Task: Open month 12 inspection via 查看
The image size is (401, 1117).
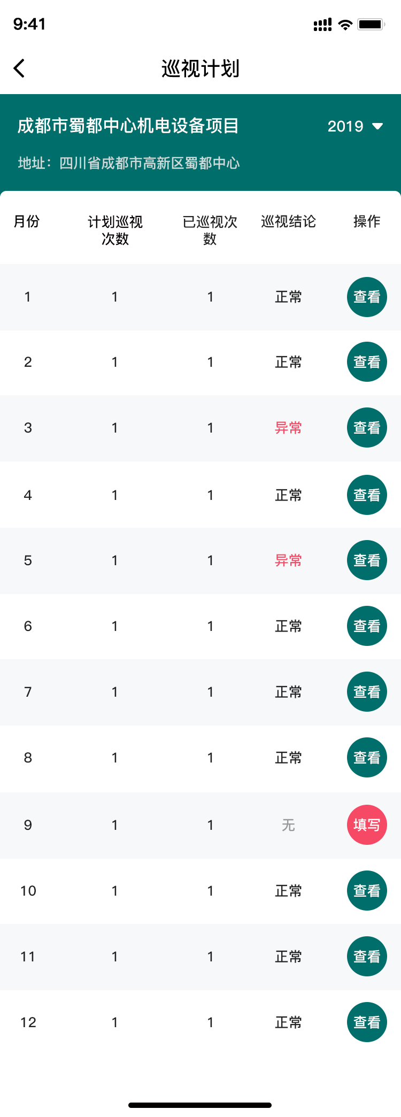Action: 367,1022
